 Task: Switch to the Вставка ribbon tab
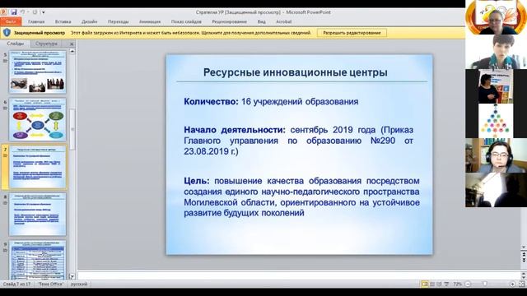pyautogui.click(x=63, y=21)
